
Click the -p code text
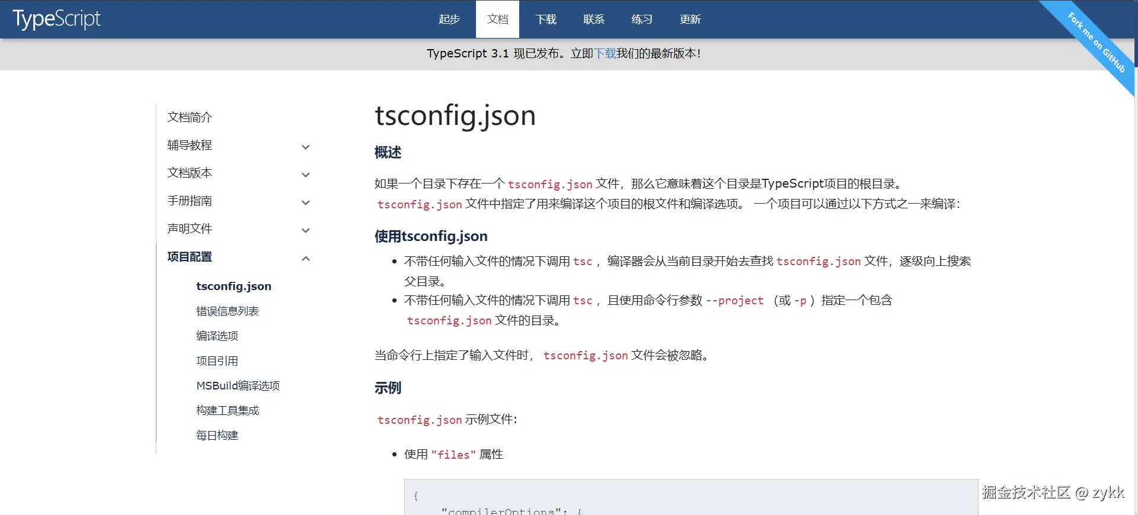(x=800, y=301)
